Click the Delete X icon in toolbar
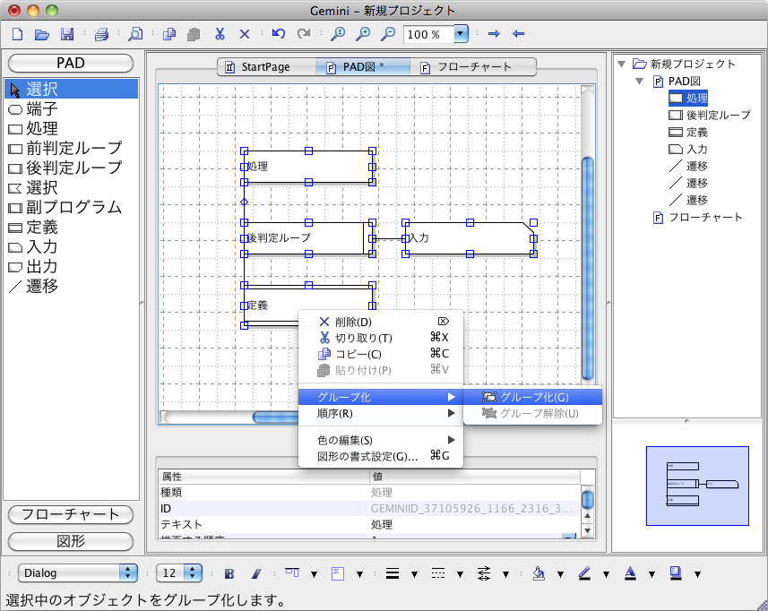 pos(245,34)
